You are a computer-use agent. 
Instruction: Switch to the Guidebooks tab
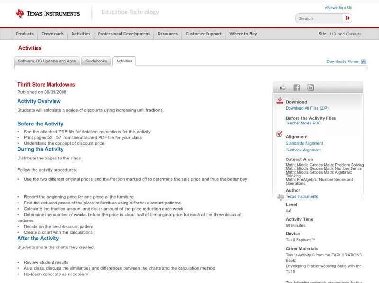pyautogui.click(x=96, y=61)
